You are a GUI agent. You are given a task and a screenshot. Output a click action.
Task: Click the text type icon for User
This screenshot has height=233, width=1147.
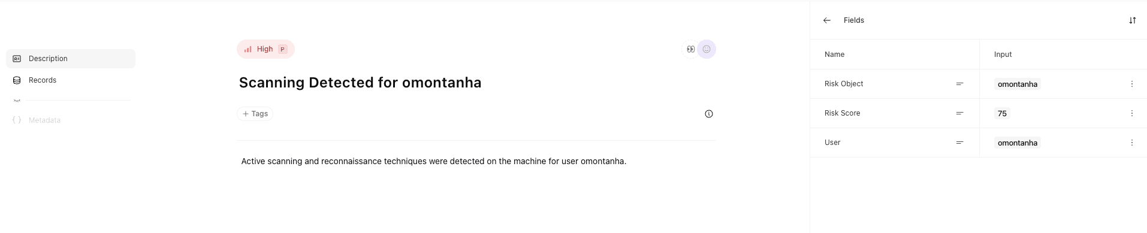pos(959,143)
